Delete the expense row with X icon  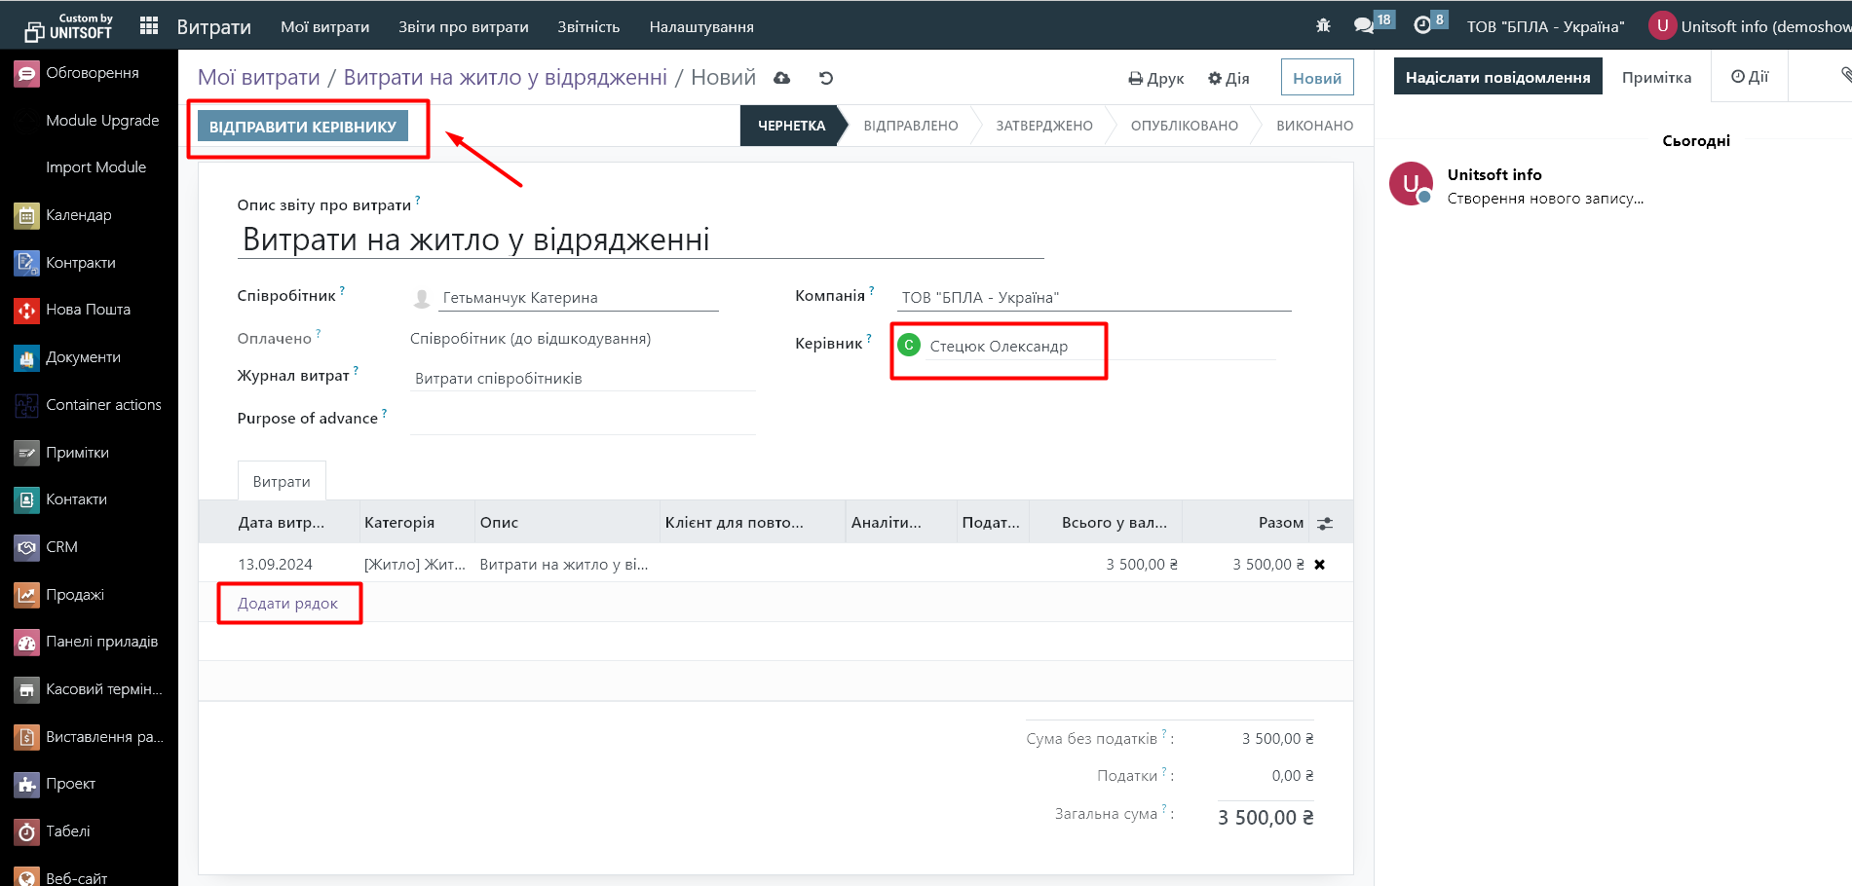(x=1319, y=565)
